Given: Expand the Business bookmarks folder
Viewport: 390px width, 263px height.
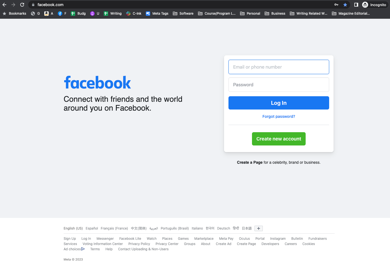Looking at the screenshot, I should coord(275,14).
